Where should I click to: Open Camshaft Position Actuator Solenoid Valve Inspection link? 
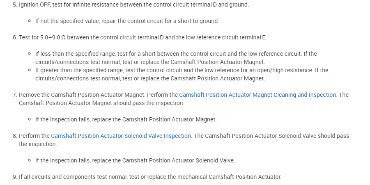[121, 136]
